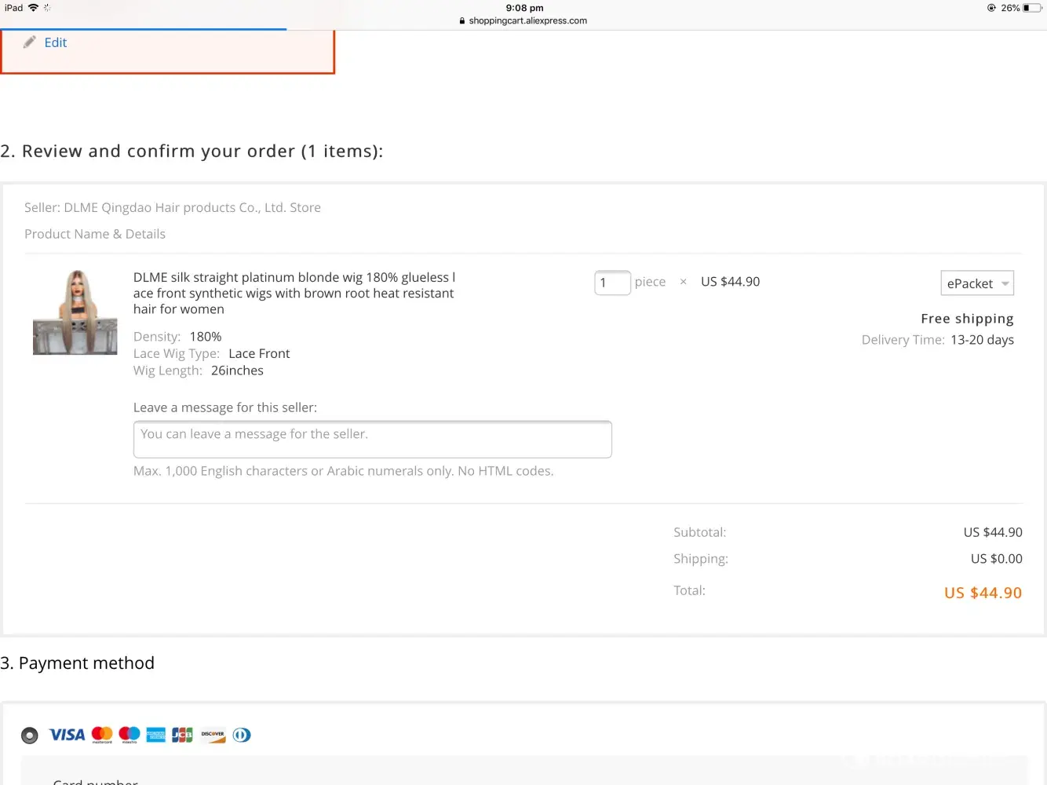Screen dimensions: 1047x785
Task: Click the Maestro card logo
Action: click(x=130, y=735)
